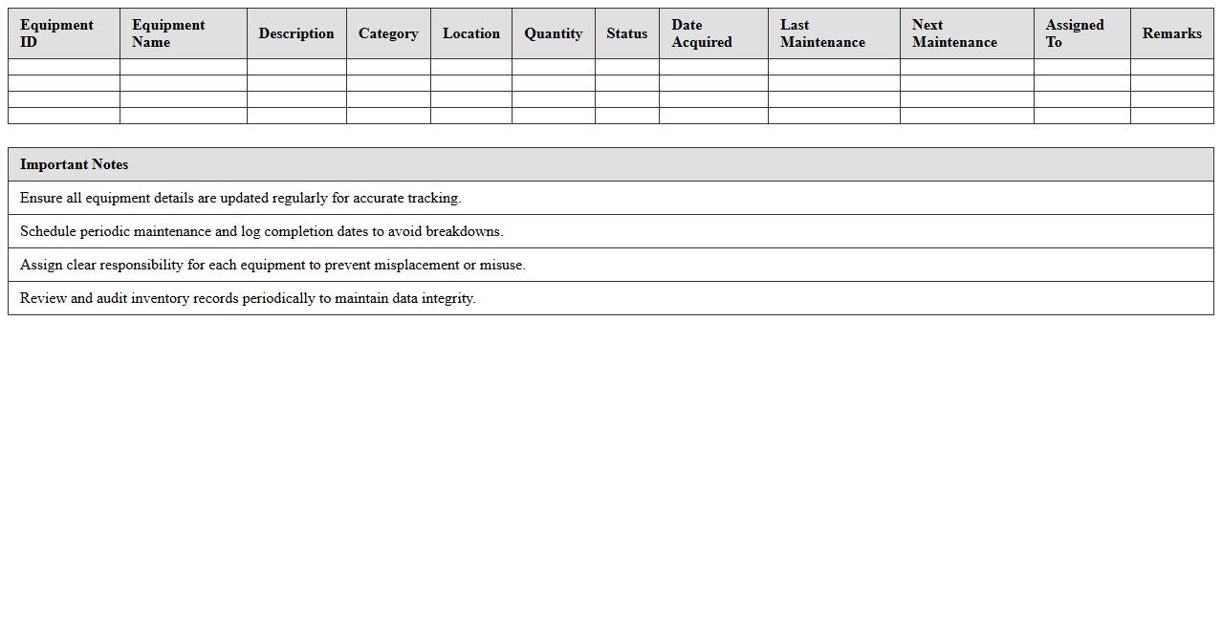Viewport: 1222px width, 621px height.
Task: Click the Equipment ID column header
Action: click(x=56, y=33)
